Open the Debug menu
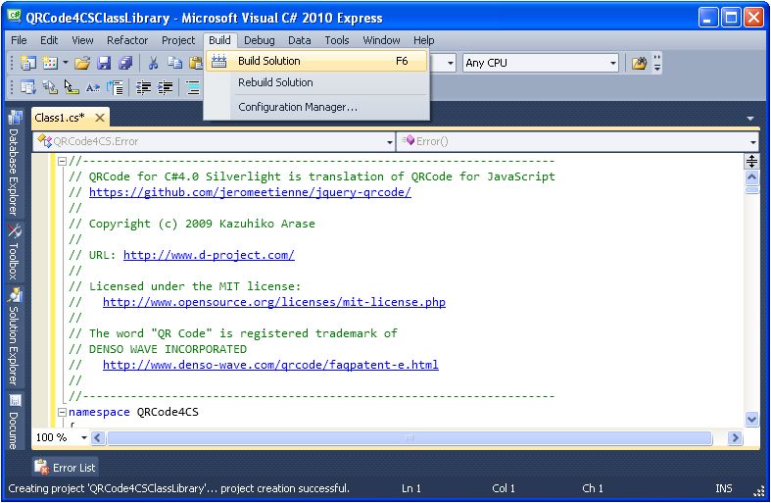Screen dimensions: 771x503 260,40
